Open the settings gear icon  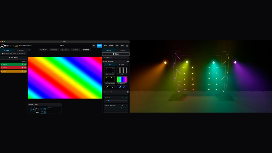(x=127, y=46)
